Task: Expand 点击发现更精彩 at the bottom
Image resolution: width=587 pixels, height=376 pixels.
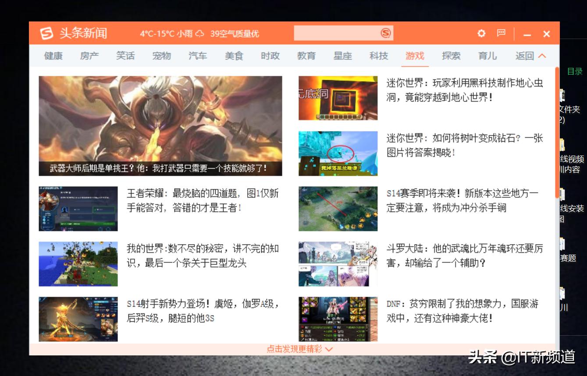Action: pyautogui.click(x=296, y=349)
